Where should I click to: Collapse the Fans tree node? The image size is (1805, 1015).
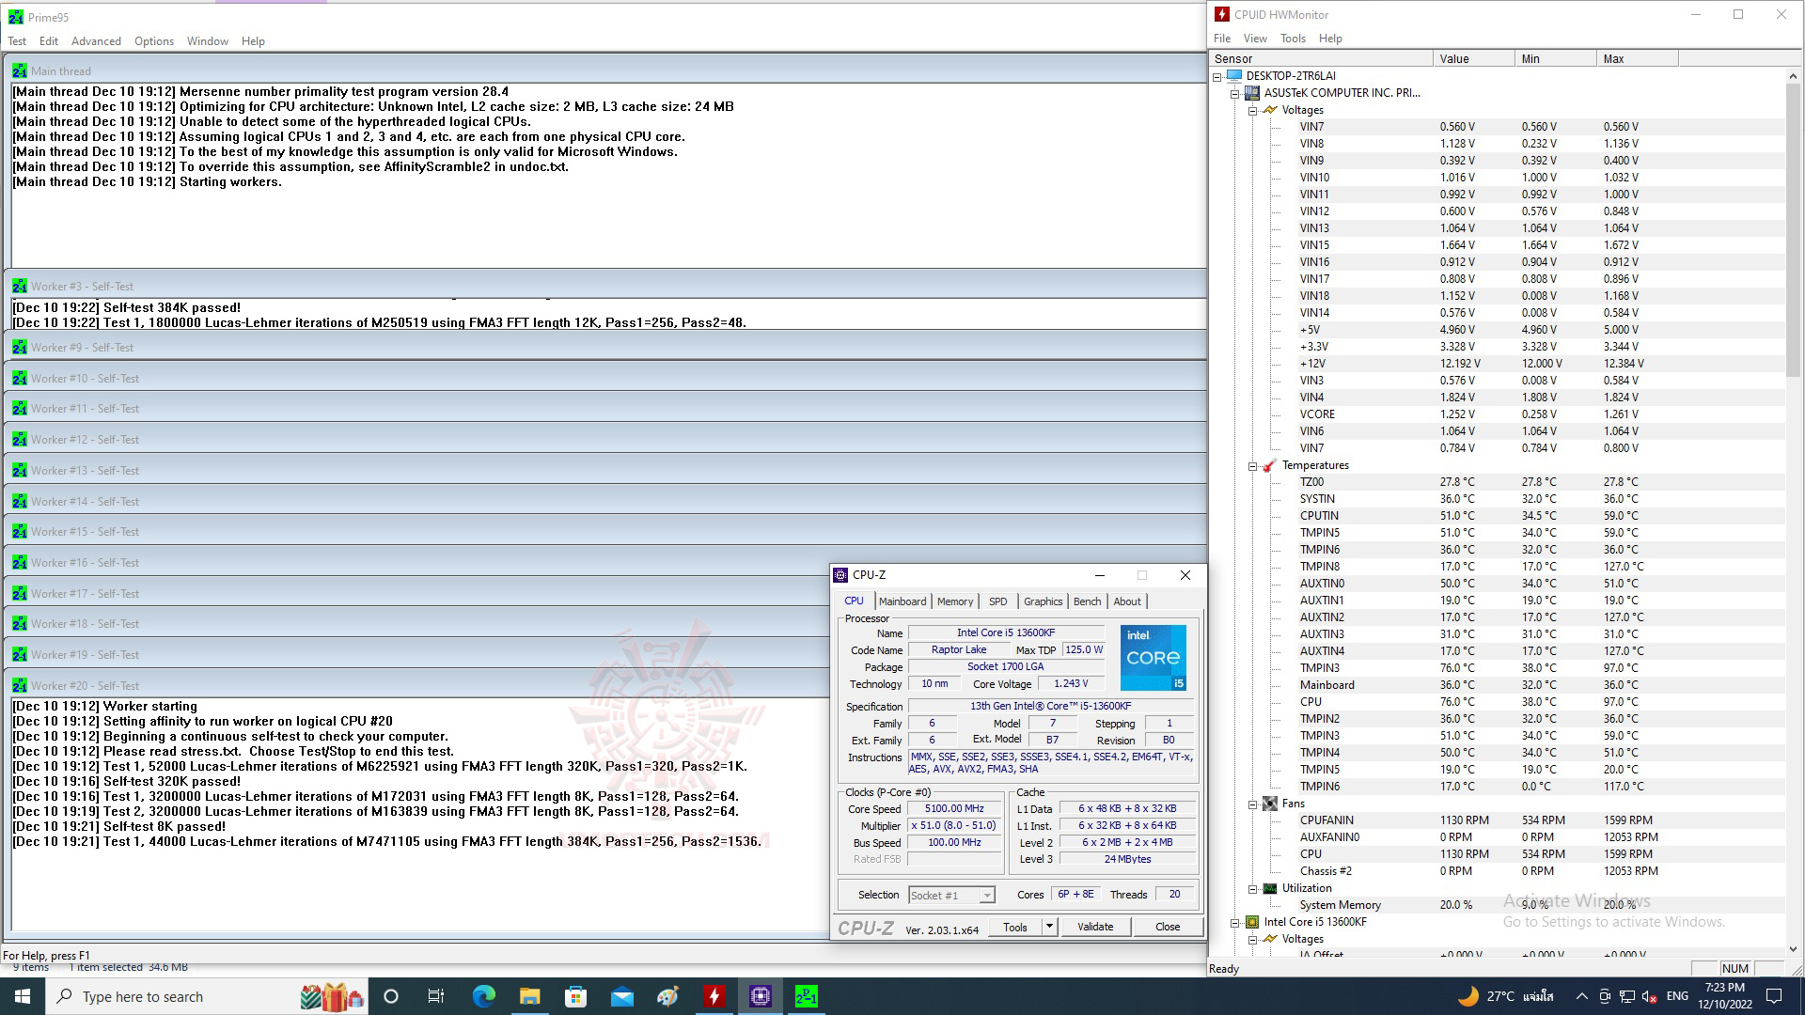tap(1253, 804)
